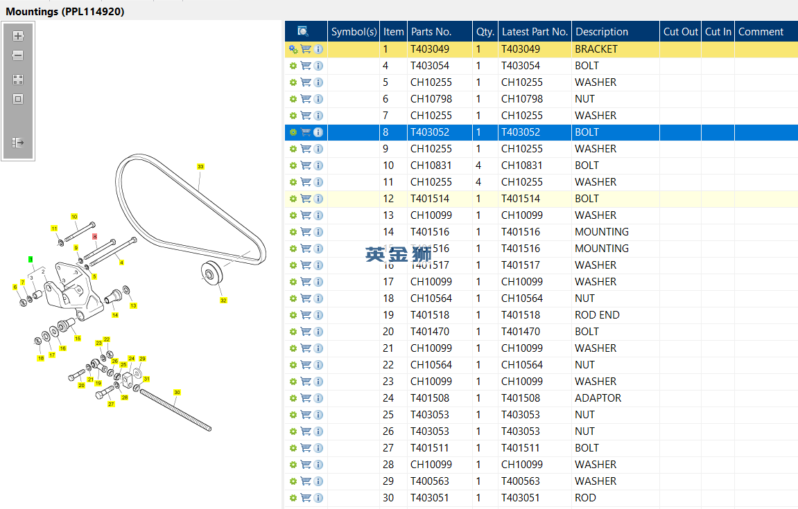
Task: Select callout 33 belt in diagram
Action: point(200,166)
